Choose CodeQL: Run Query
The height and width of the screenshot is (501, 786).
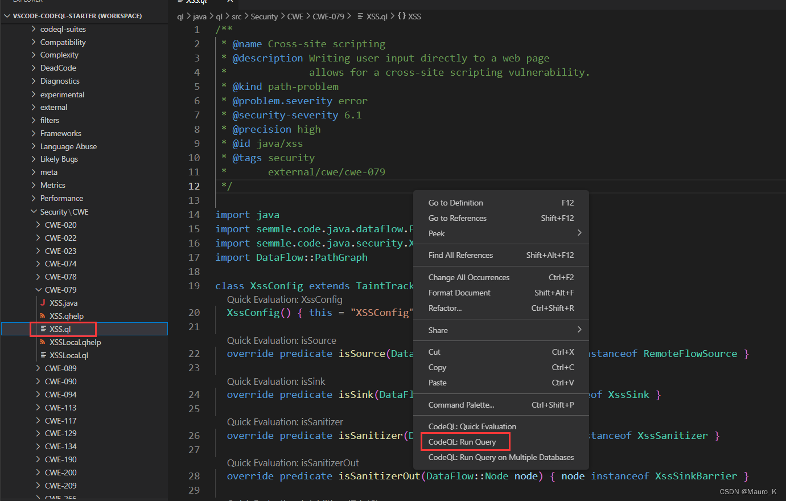coord(501,442)
